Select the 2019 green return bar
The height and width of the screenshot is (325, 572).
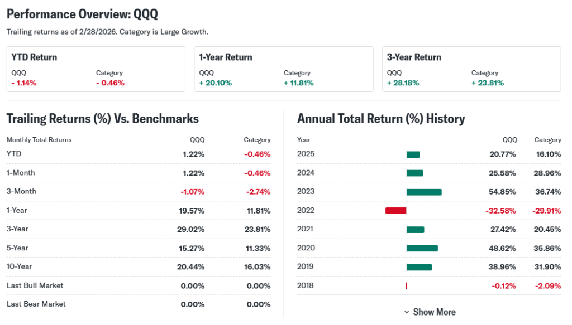pyautogui.click(x=419, y=267)
